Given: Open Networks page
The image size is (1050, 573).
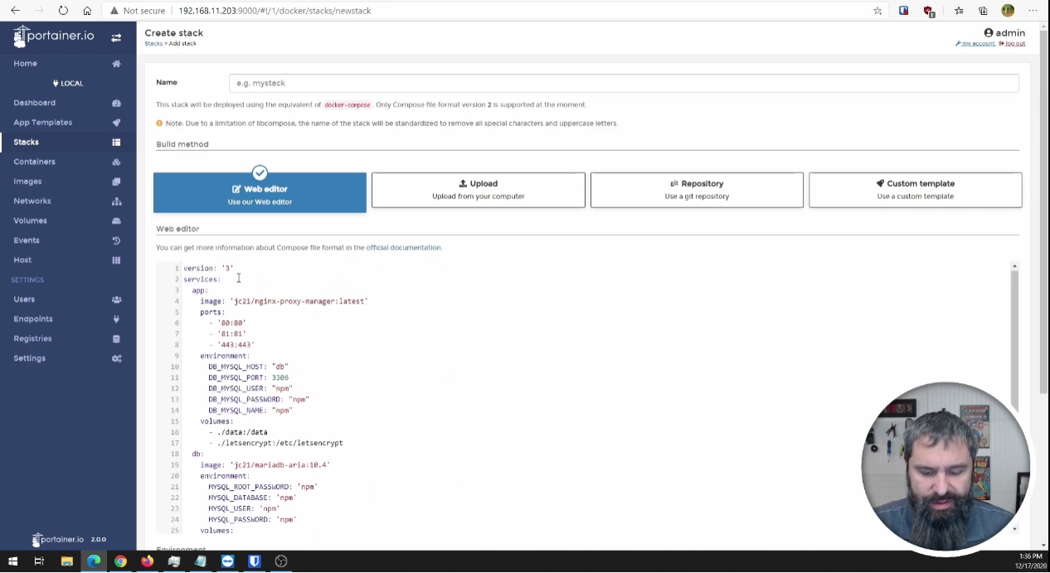Looking at the screenshot, I should [x=32, y=202].
